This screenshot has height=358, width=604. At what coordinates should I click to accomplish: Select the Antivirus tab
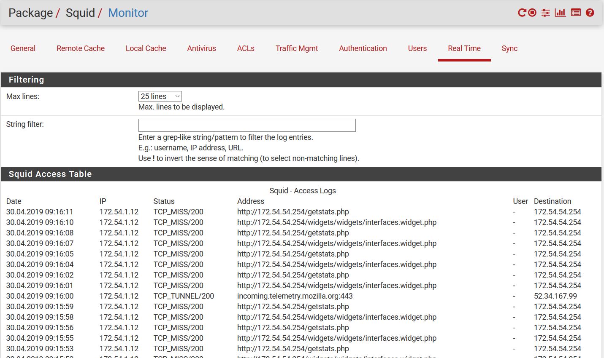(202, 48)
